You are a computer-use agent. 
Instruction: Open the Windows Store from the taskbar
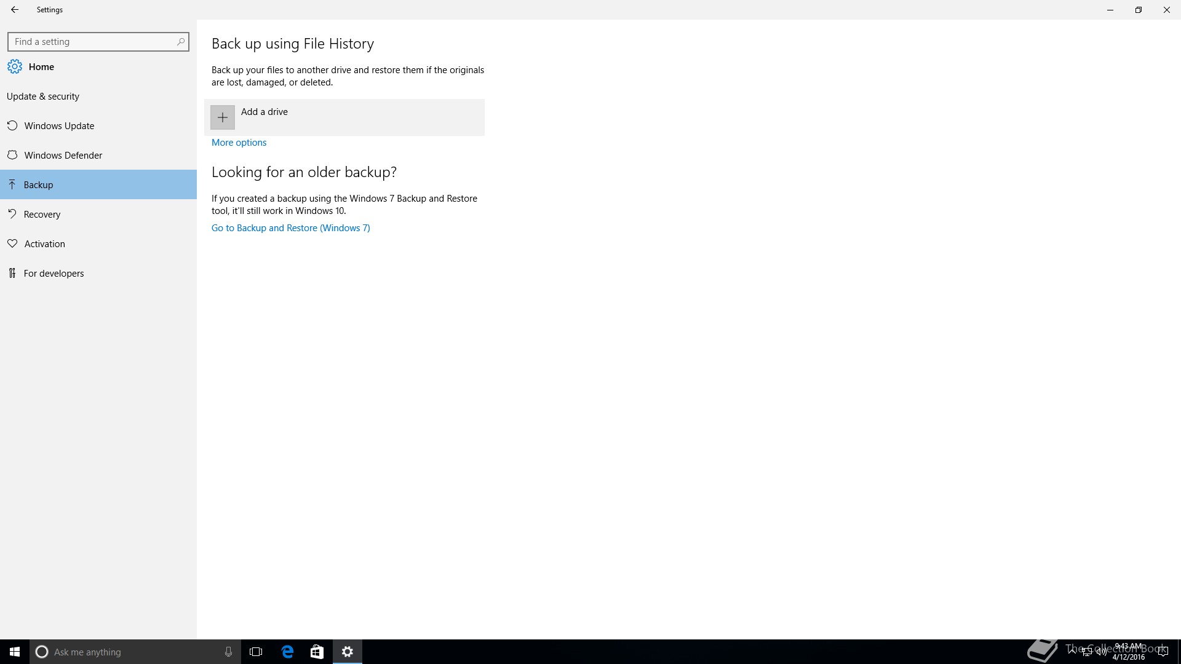click(317, 652)
